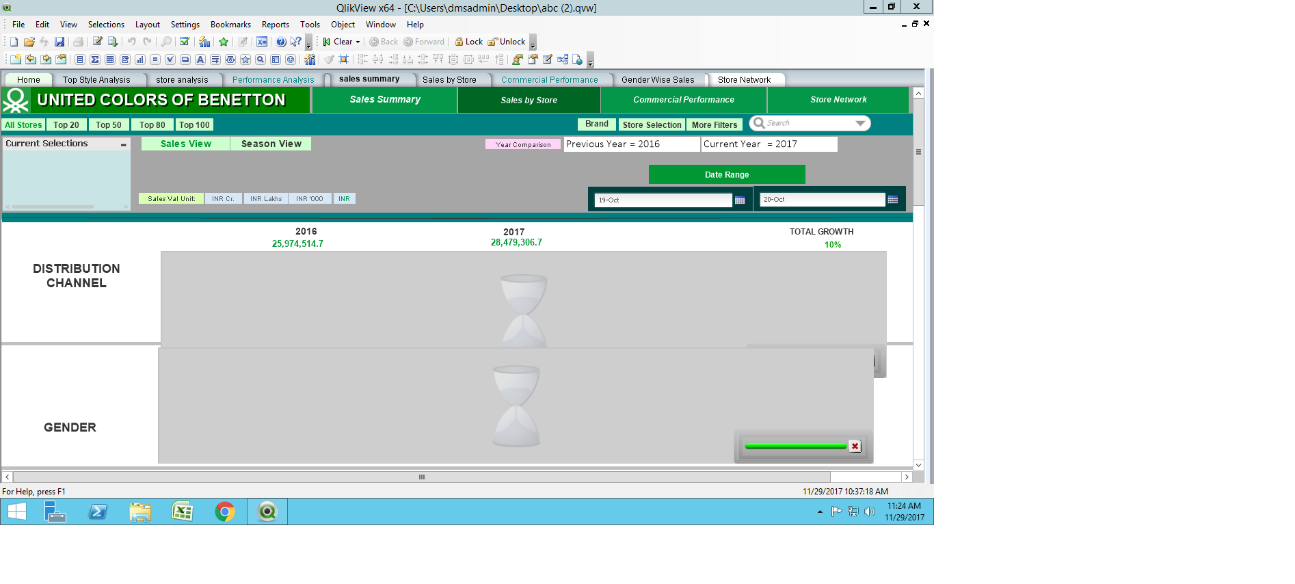Filter to Top 100 stores
Viewport: 1295px width, 584px height.
[194, 125]
